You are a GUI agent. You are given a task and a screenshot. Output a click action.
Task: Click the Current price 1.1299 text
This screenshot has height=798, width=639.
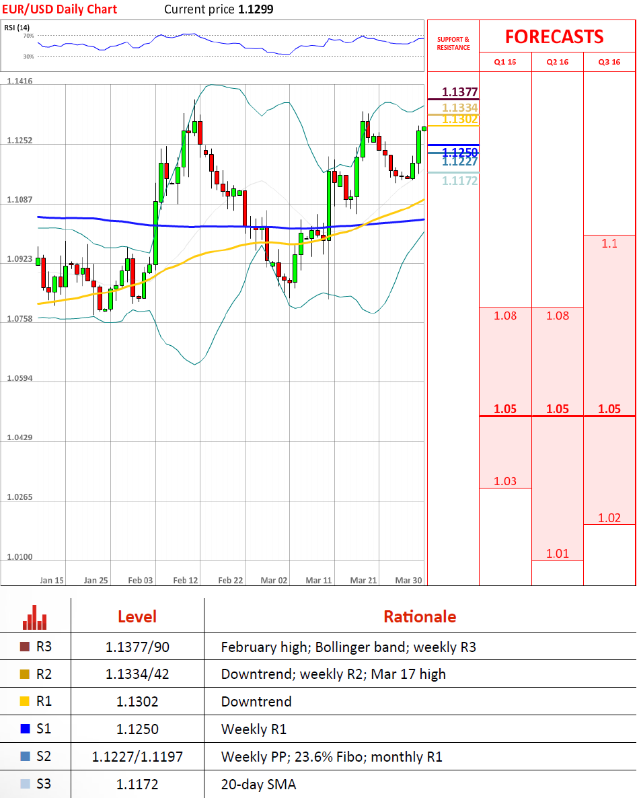coord(218,9)
